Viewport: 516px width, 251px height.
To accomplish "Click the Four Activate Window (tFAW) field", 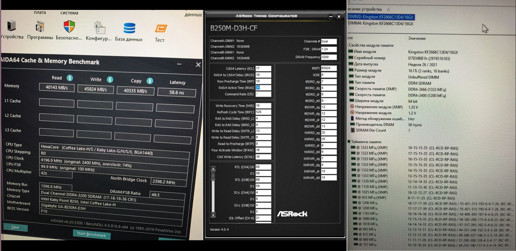I will click(x=263, y=150).
